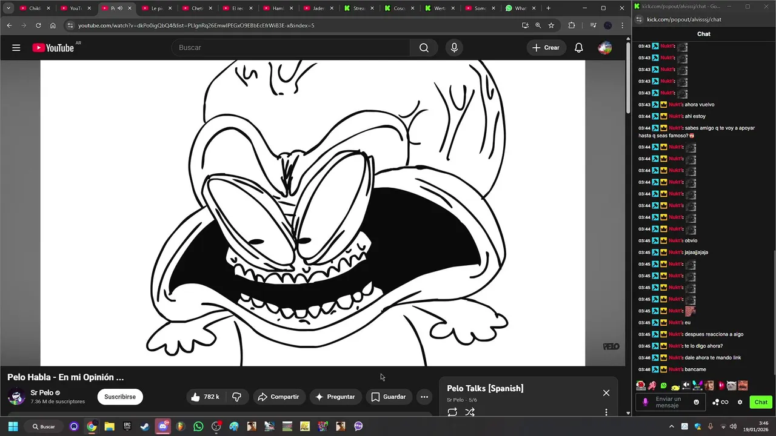The image size is (776, 436).
Task: Open the emoji picker in Kick chat
Action: [x=697, y=402]
